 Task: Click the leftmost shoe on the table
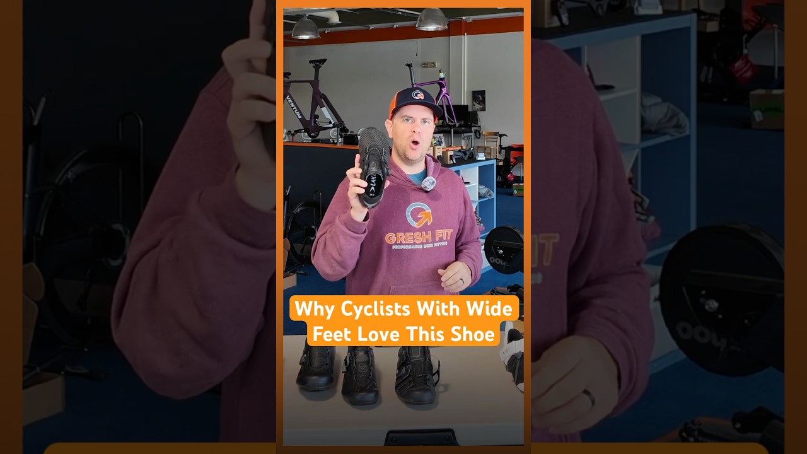pos(316,368)
